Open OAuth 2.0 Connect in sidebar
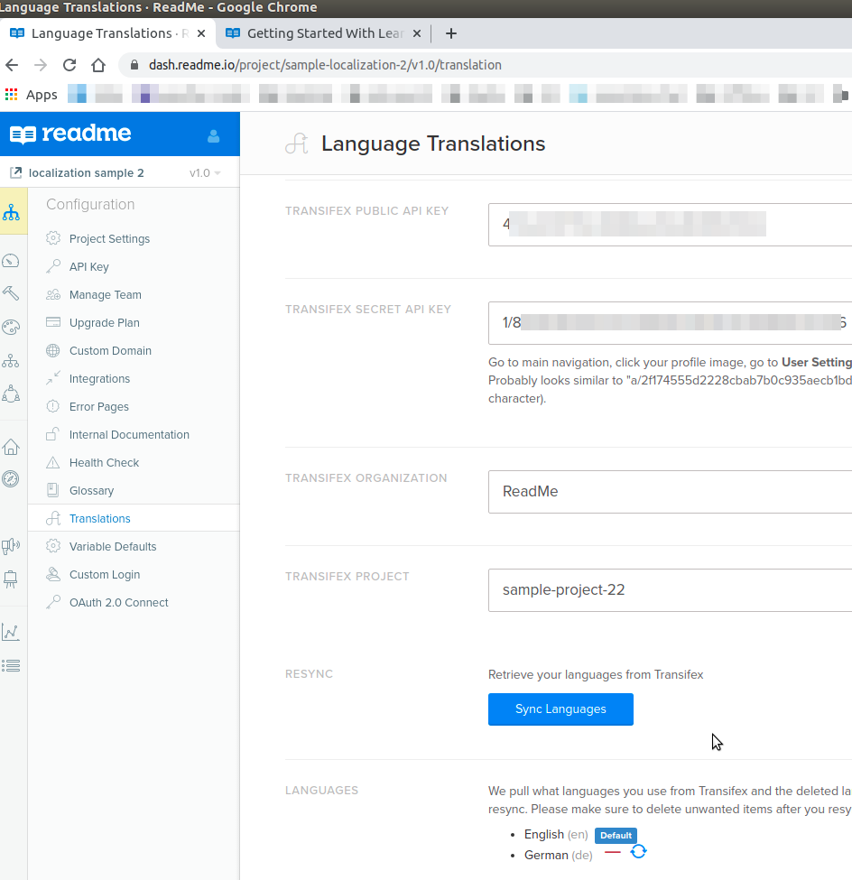Screen dimensions: 852x880 119,603
